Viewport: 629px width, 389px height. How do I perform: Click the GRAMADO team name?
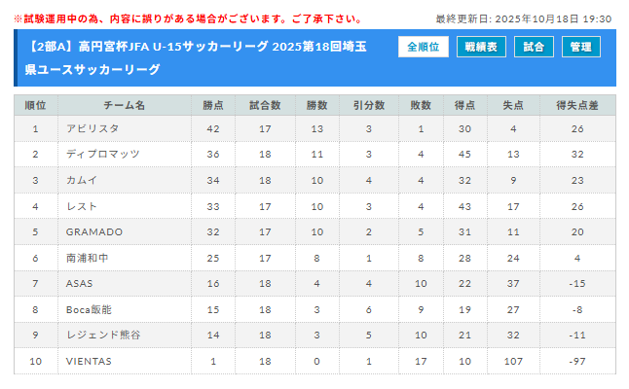(x=94, y=232)
